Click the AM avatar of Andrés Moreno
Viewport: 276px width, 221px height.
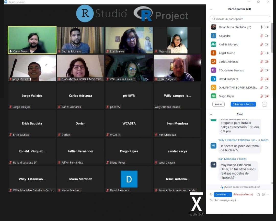[213, 44]
